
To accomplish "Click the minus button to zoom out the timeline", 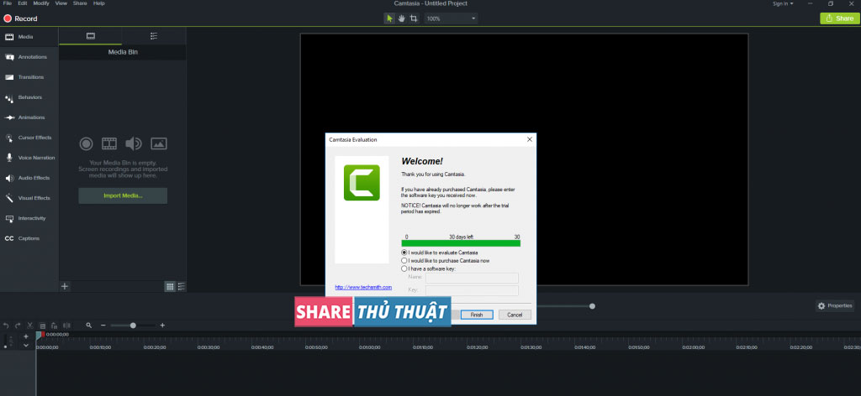I will point(103,326).
